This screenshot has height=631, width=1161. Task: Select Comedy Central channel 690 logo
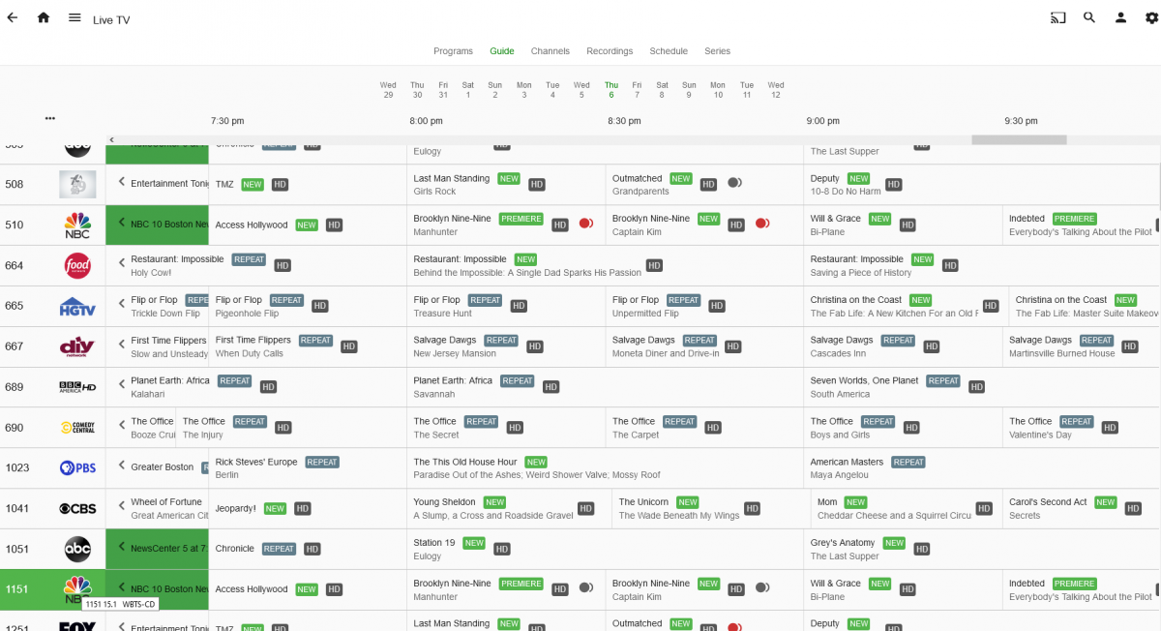[x=77, y=428]
